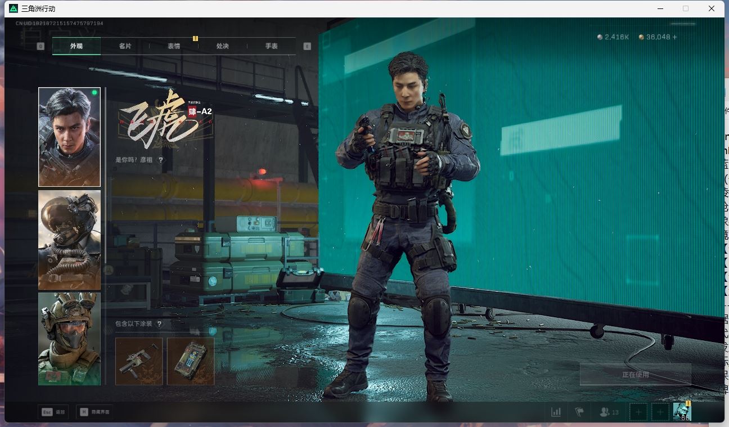Click the flag icon in bottom bar

[579, 412]
